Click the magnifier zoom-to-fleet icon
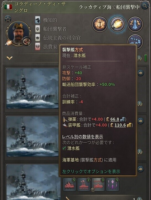The height and width of the screenshot is (200, 151). [145, 6]
